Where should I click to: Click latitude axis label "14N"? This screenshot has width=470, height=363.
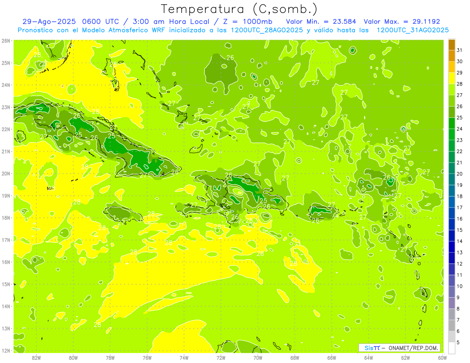click(6, 306)
